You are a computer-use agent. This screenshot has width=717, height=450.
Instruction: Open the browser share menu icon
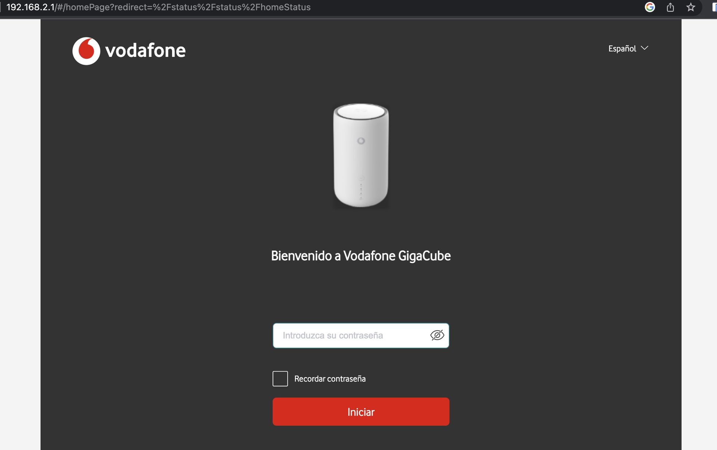pyautogui.click(x=670, y=7)
